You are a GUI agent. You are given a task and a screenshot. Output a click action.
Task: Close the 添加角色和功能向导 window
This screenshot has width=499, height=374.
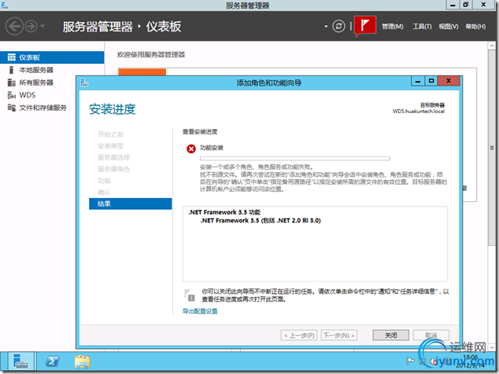(449, 81)
